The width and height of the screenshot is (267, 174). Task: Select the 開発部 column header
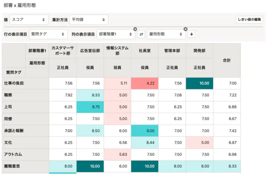coord(199,51)
